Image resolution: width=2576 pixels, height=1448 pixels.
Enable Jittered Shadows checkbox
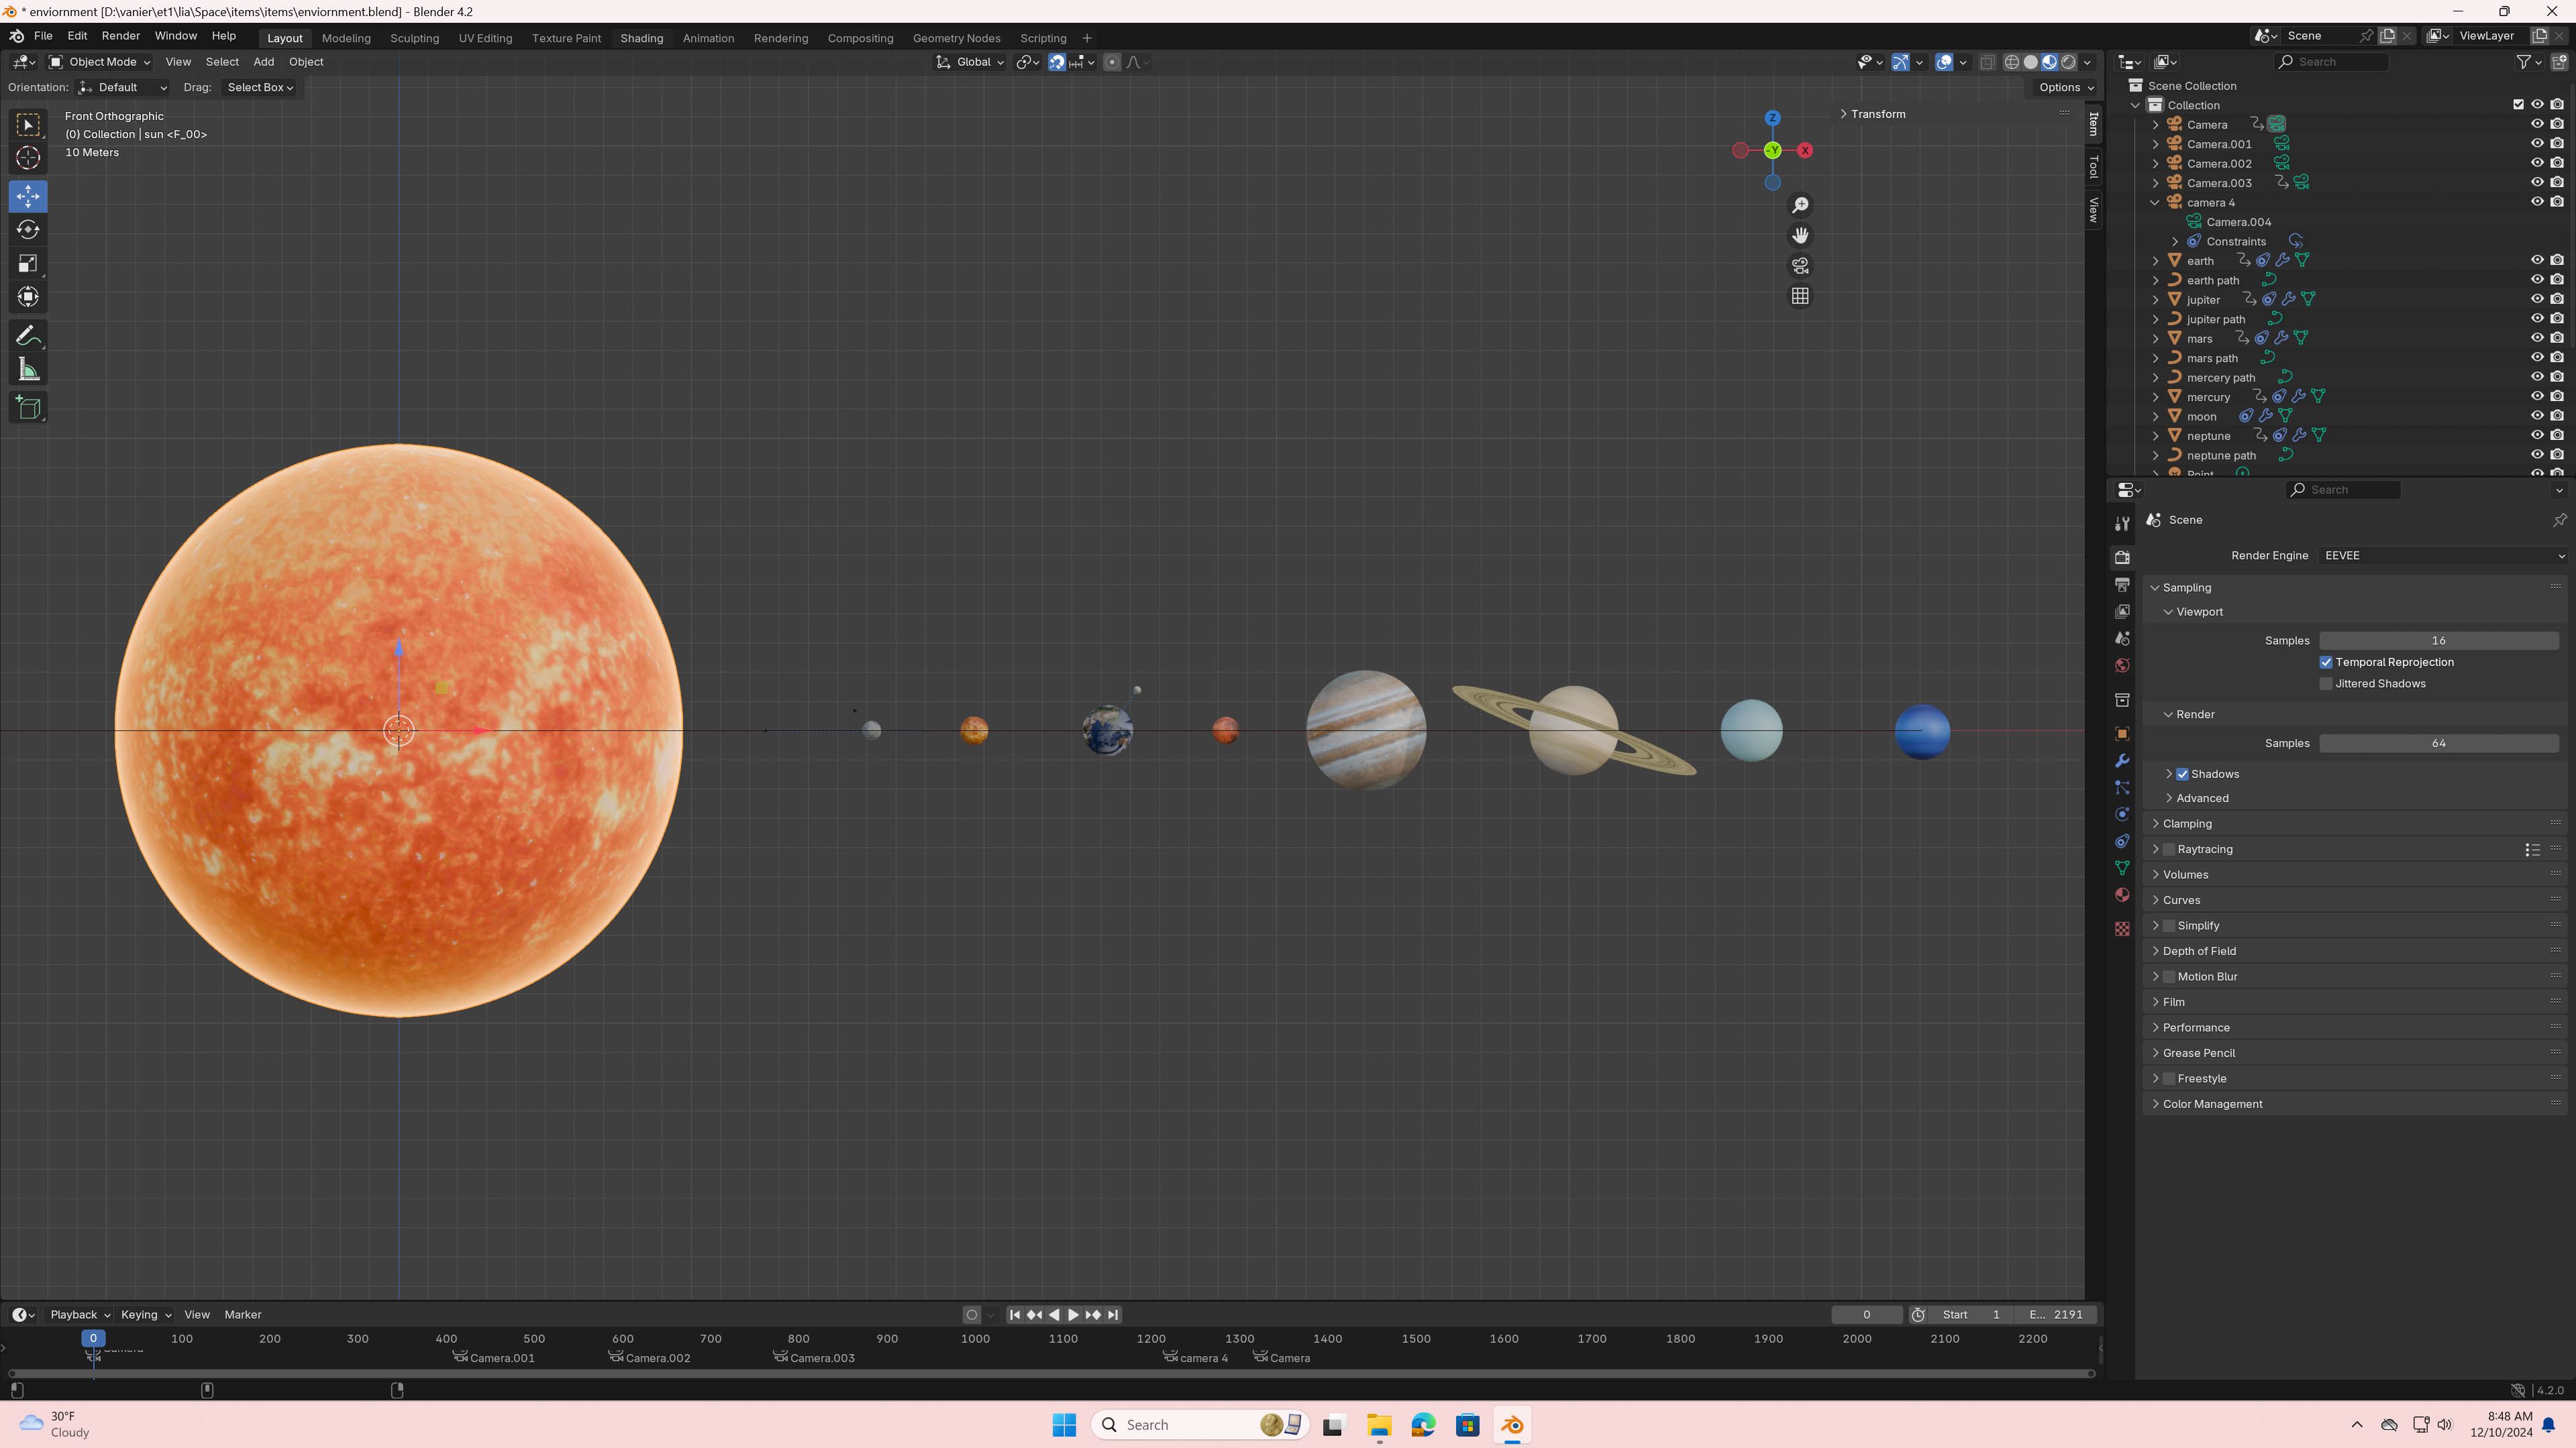point(2326,683)
